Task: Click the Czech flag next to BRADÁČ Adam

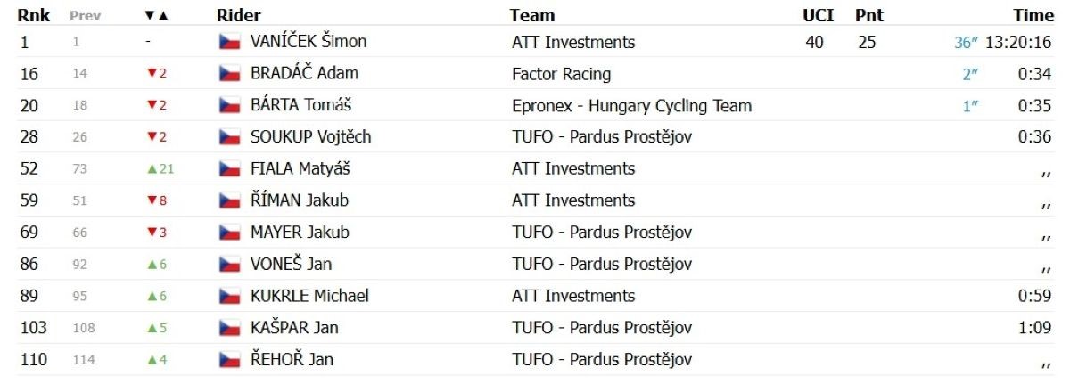Action: (x=229, y=74)
